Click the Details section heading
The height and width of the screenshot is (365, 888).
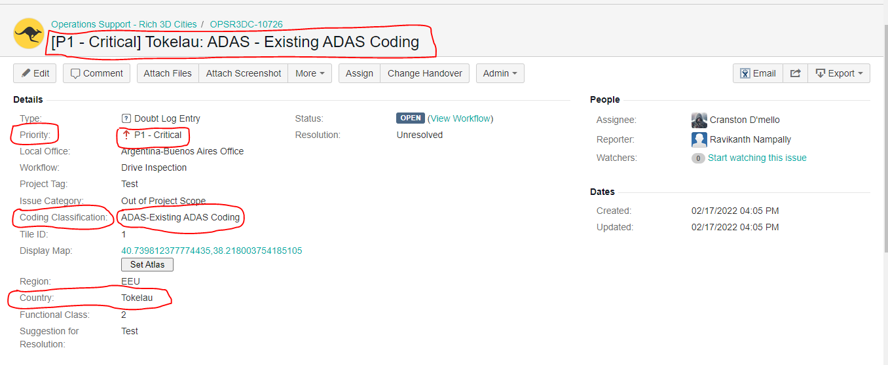click(28, 99)
